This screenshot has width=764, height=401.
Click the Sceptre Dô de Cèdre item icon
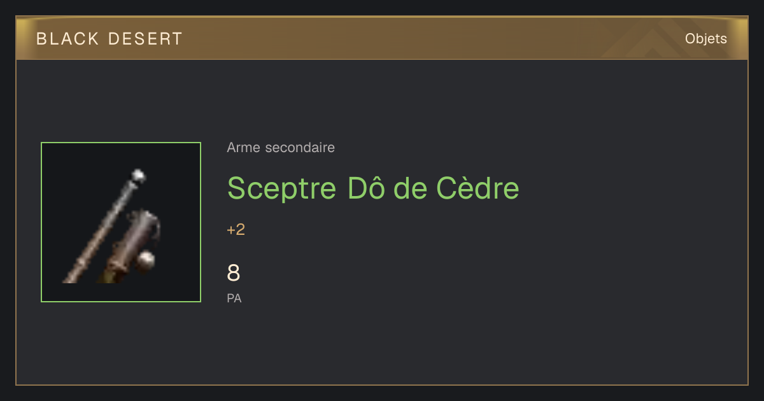point(121,222)
